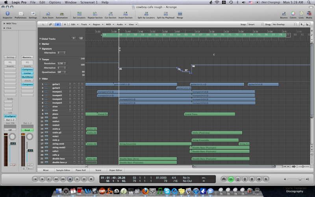Open the Arrange local Region menu

pos(98,24)
